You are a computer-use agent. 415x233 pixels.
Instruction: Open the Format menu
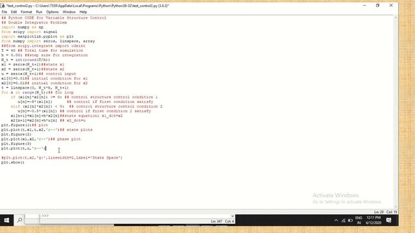pyautogui.click(x=26, y=12)
